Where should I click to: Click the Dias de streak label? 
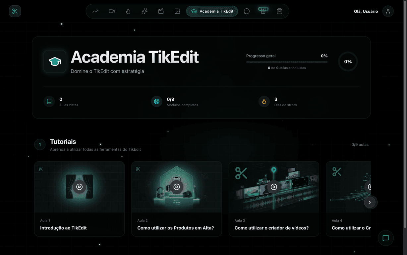coord(286,105)
